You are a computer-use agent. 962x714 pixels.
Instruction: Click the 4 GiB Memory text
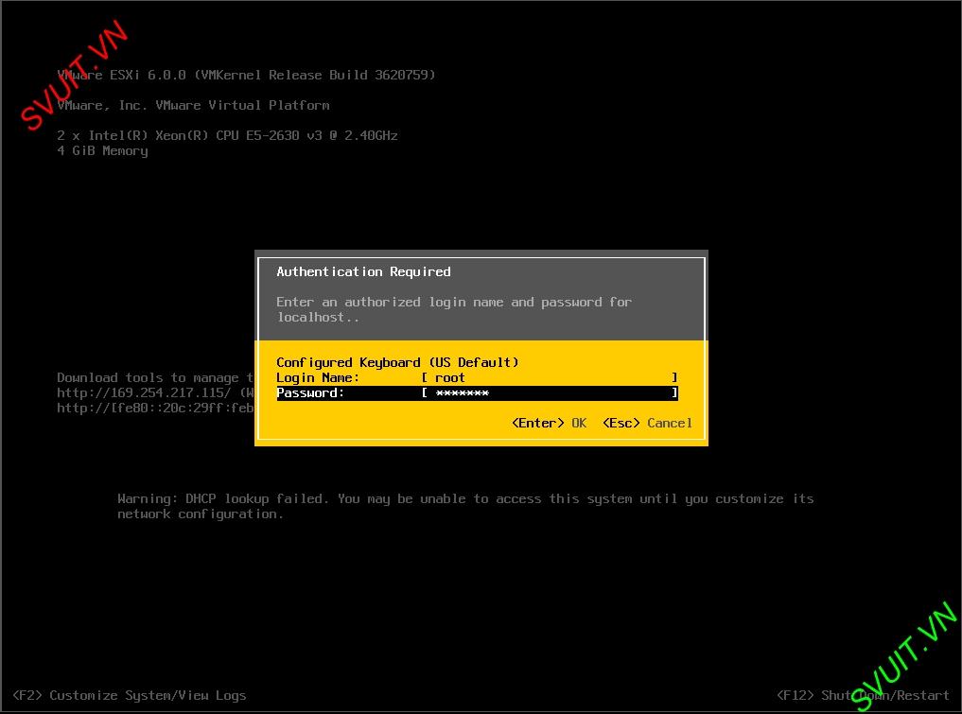click(102, 151)
